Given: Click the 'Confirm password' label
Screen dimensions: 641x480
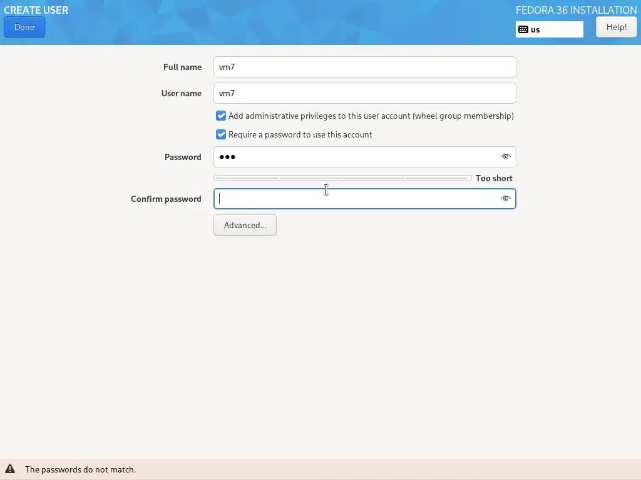Looking at the screenshot, I should pos(166,199).
